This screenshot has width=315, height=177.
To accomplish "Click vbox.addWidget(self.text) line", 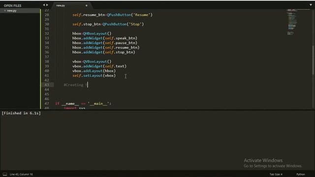I will click(99, 66).
